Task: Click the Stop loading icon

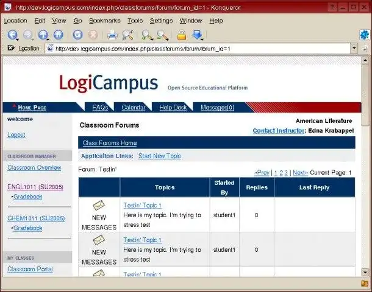Action: coord(93,35)
